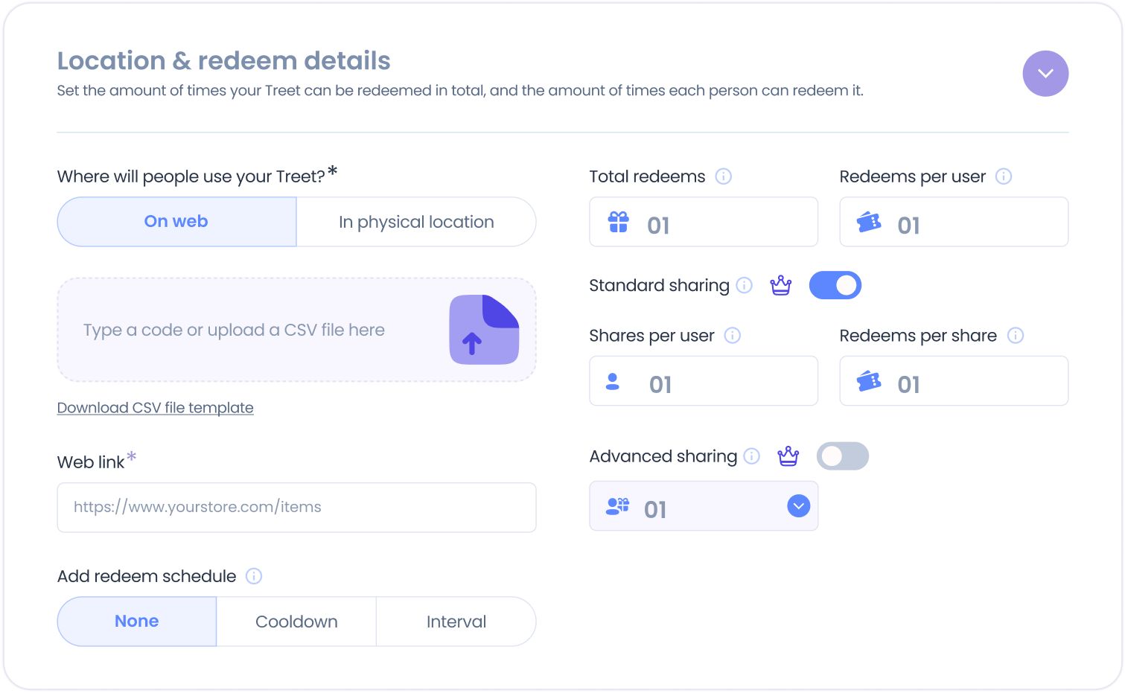Enable the Advanced sharing toggle
This screenshot has height=693, width=1125.
click(843, 456)
